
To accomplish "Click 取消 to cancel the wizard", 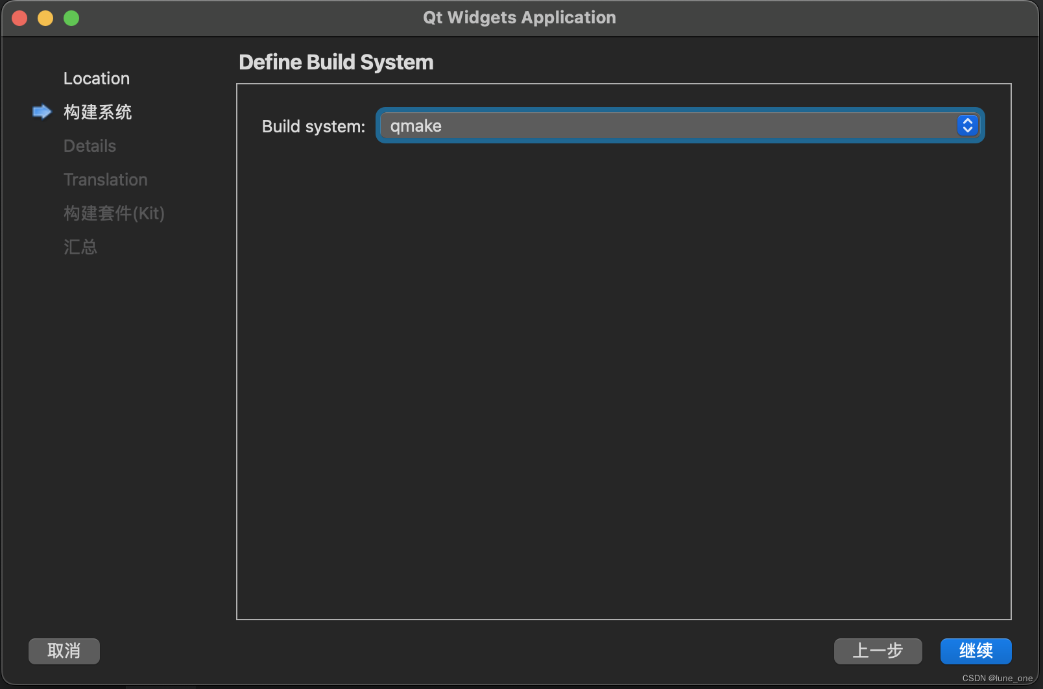I will click(x=64, y=651).
